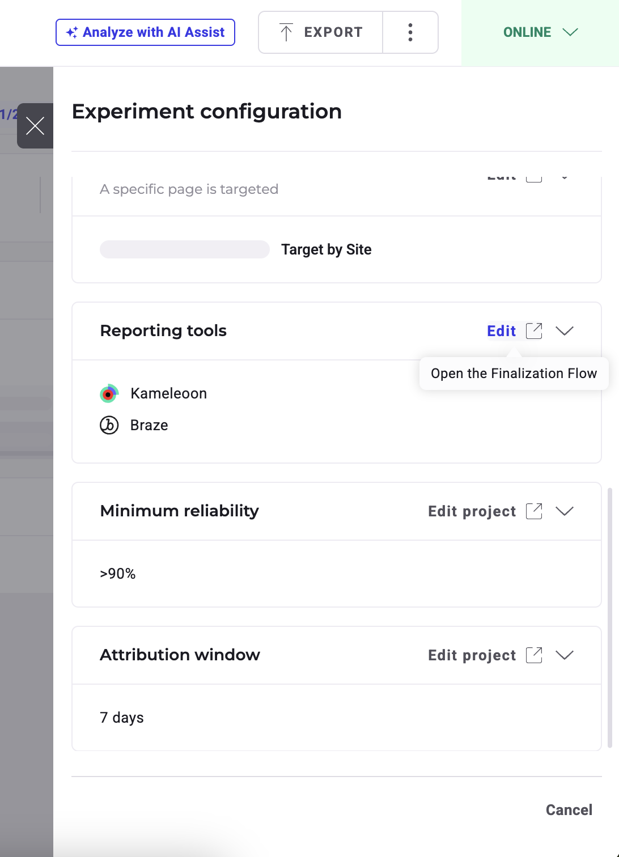
Task: Click the external-link icon in Attribution window
Action: click(534, 655)
